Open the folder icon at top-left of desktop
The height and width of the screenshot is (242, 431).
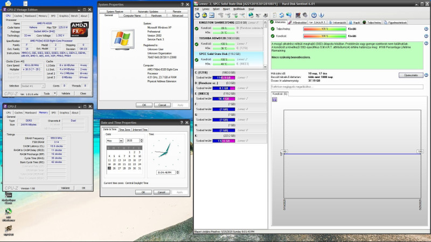point(8,3)
